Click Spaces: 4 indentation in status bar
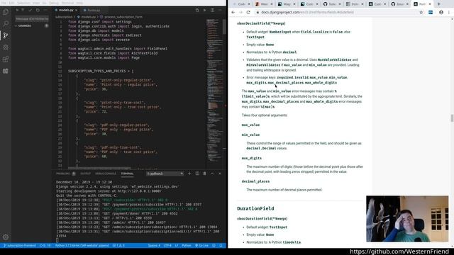454x255 pixels. tap(154, 246)
